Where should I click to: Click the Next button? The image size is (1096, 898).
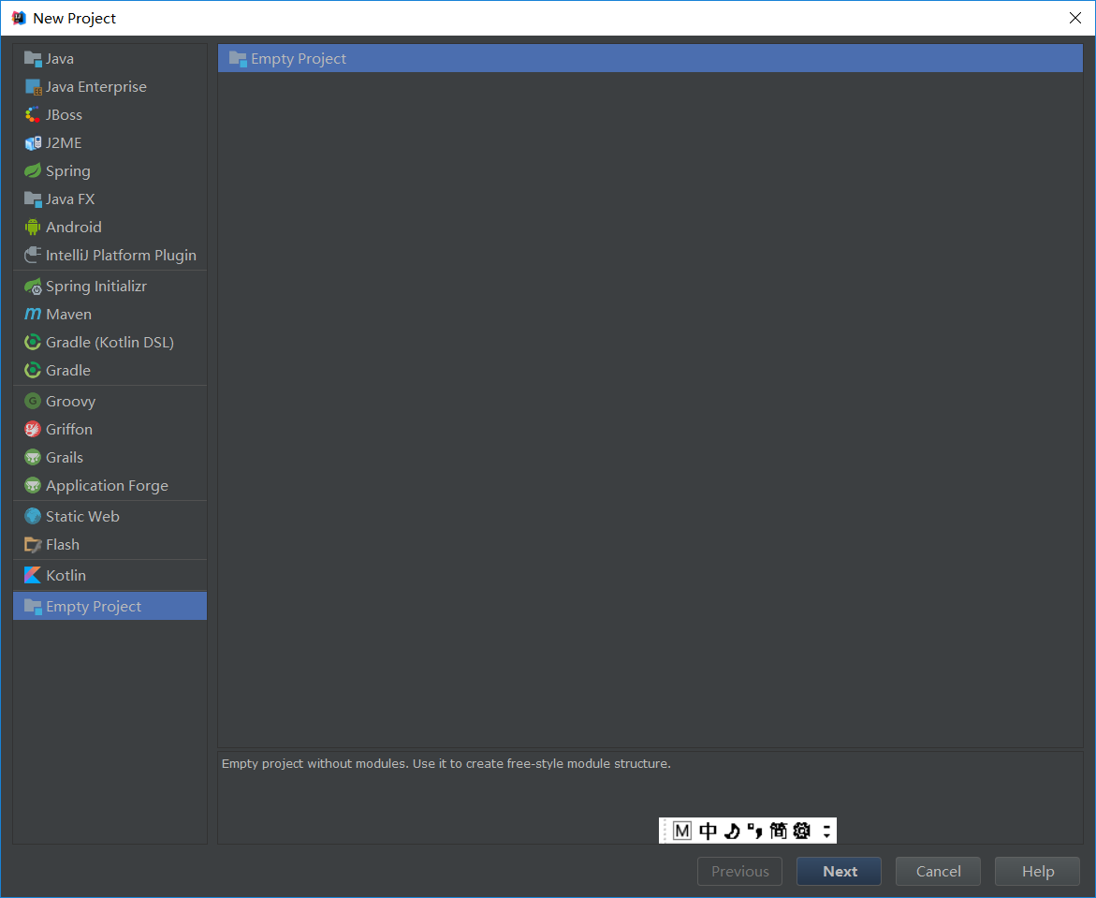pos(839,872)
